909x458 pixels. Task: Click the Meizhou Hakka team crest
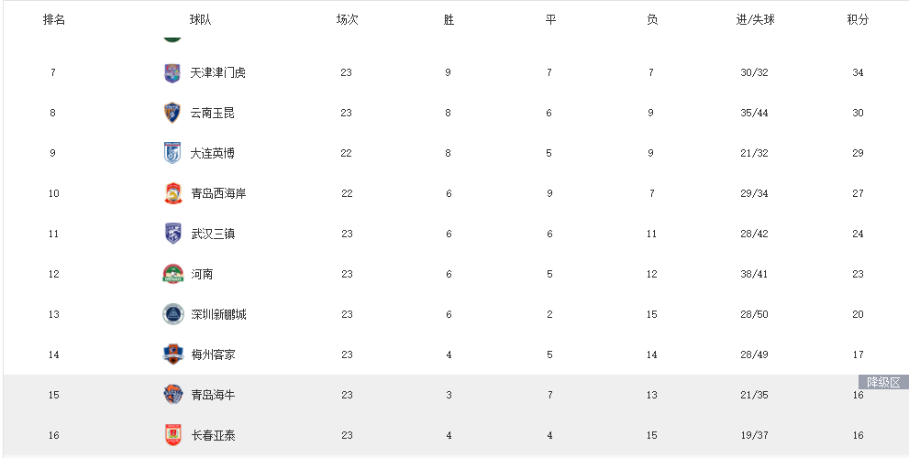(172, 354)
